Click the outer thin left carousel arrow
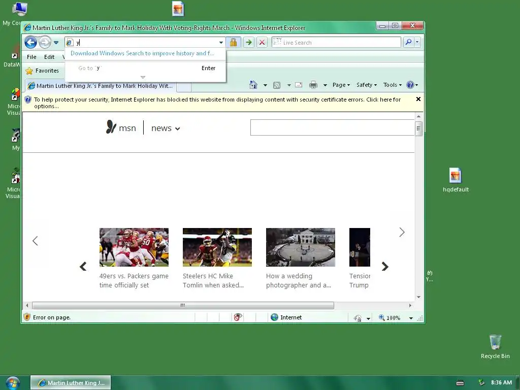The image size is (520, 390). pos(35,241)
